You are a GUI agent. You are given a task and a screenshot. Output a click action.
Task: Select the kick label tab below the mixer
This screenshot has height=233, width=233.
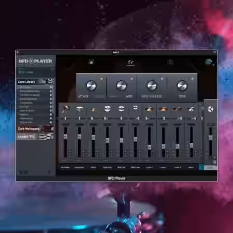[x=65, y=167]
